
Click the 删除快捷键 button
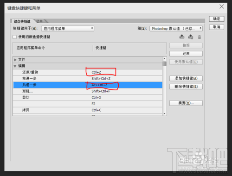(x=186, y=87)
